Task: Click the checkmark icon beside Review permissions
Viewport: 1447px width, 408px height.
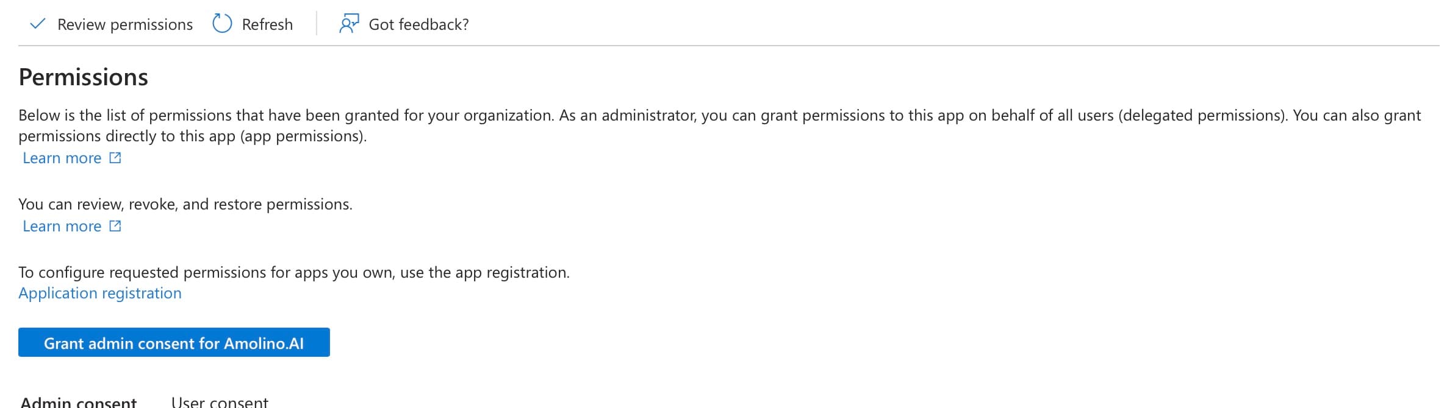Action: pos(38,24)
